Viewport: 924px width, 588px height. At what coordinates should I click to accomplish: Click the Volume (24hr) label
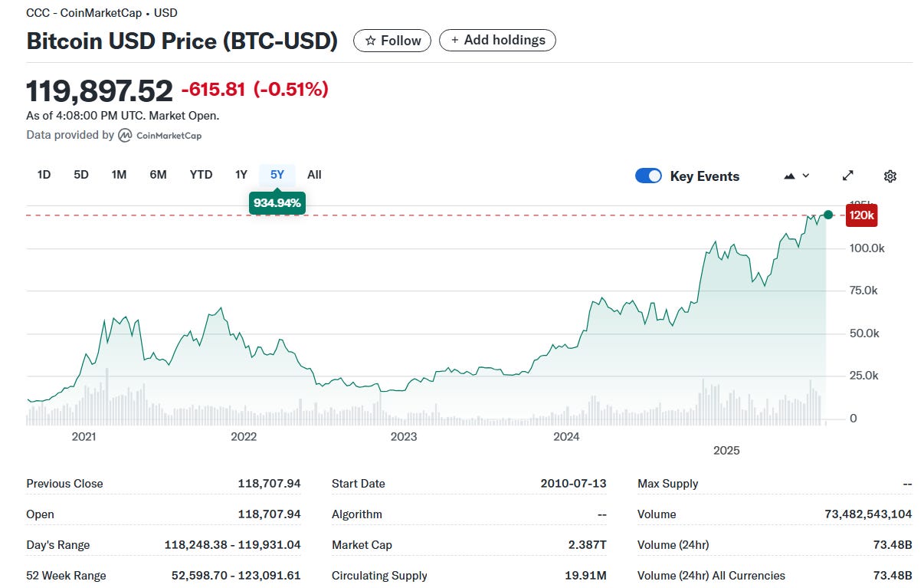click(673, 545)
